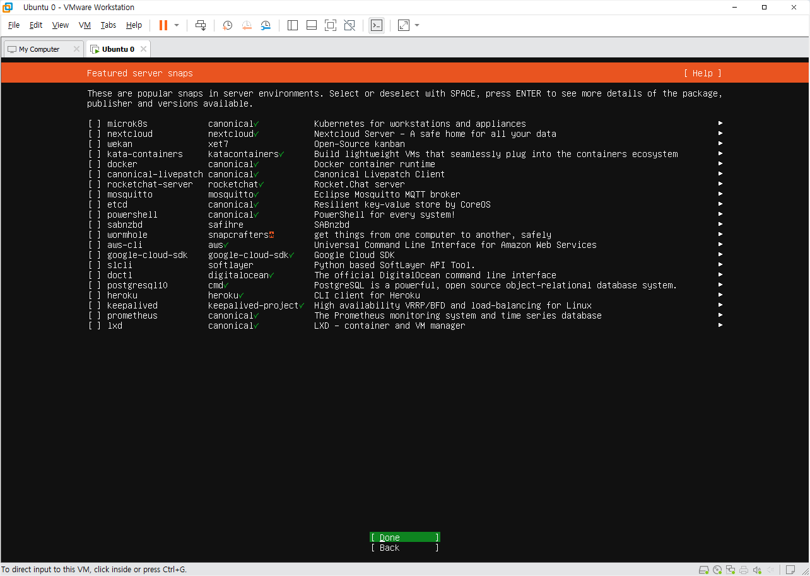Click the green Done button

click(405, 538)
